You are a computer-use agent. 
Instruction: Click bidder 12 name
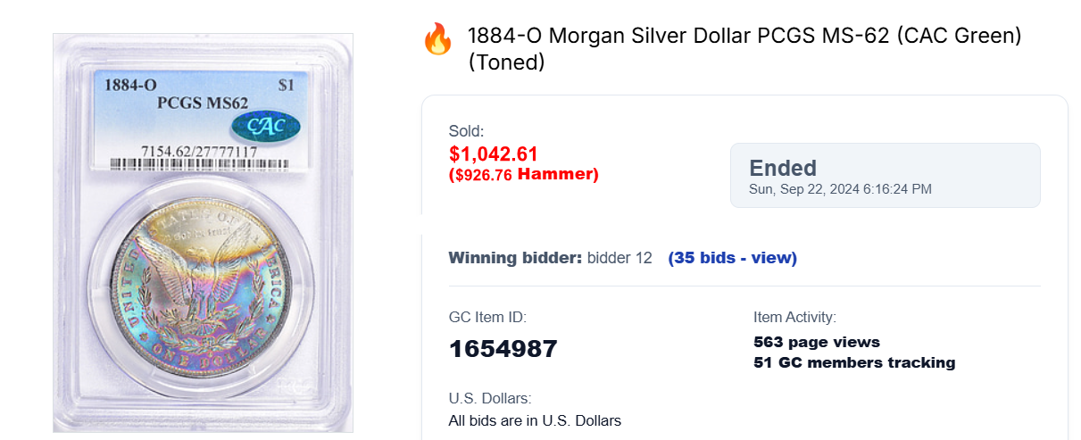coord(619,258)
